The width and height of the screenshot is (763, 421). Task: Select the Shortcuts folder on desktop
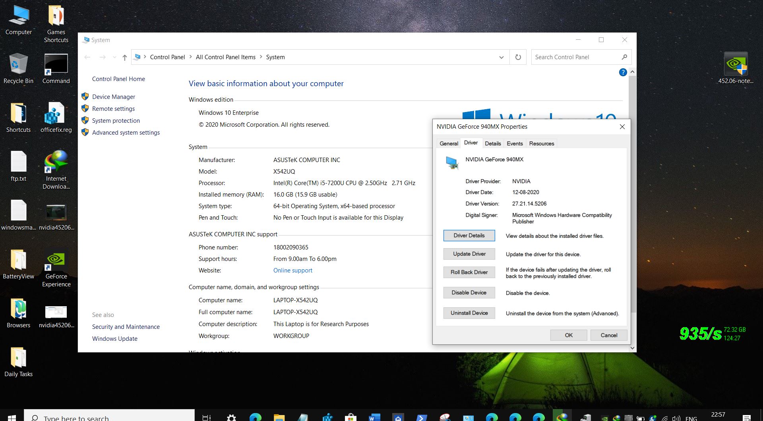(18, 118)
